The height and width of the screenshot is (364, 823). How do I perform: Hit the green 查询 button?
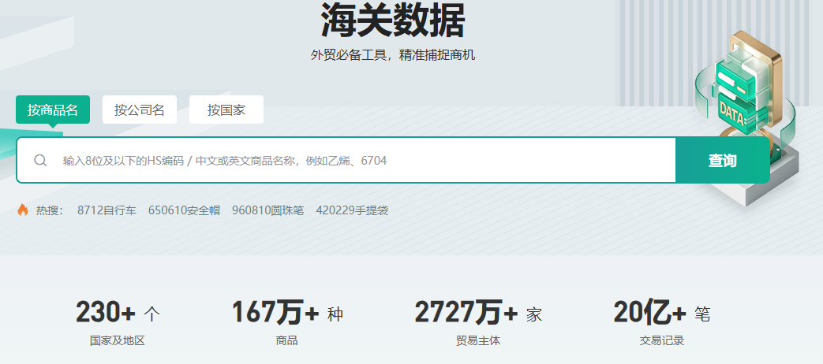click(x=723, y=160)
